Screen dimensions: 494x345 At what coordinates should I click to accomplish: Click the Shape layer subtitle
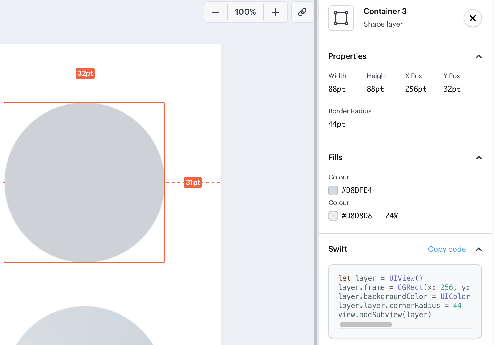click(383, 24)
